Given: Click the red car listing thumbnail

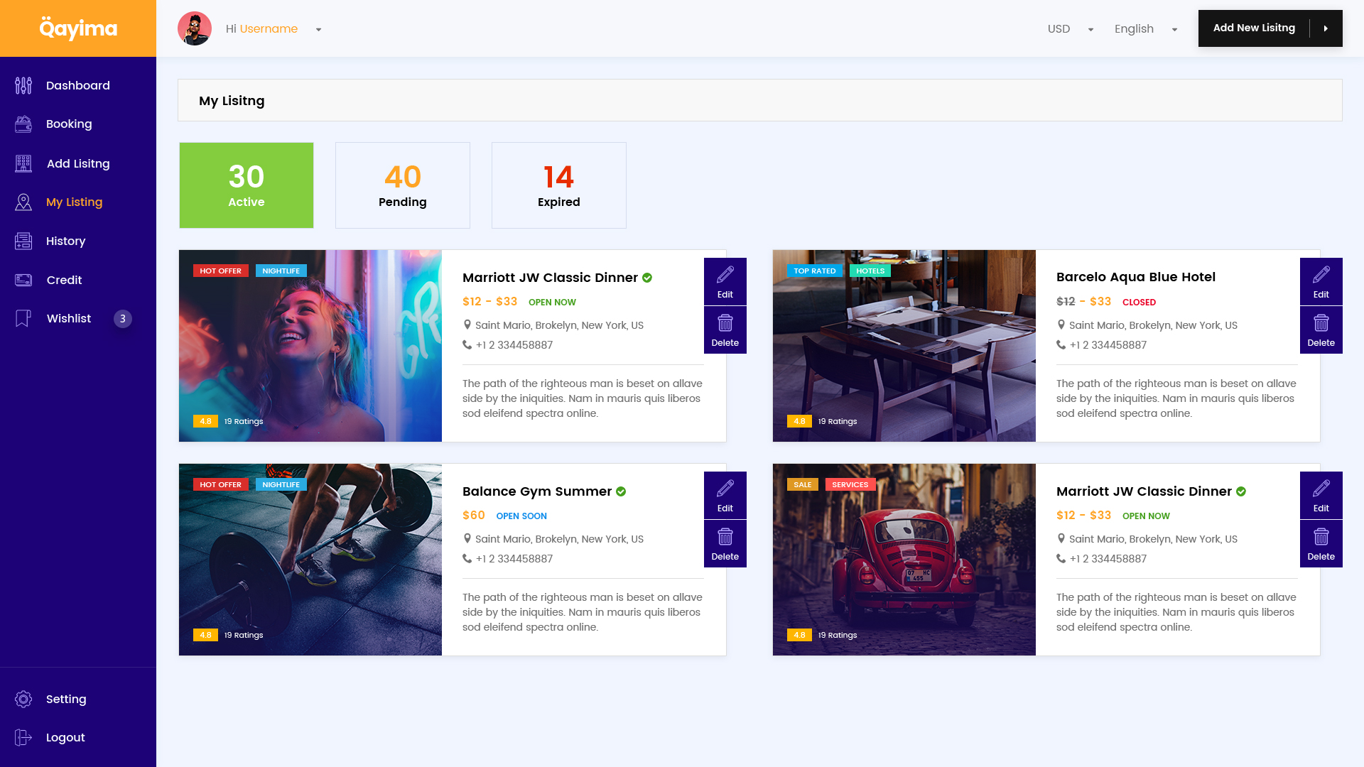Looking at the screenshot, I should point(904,560).
